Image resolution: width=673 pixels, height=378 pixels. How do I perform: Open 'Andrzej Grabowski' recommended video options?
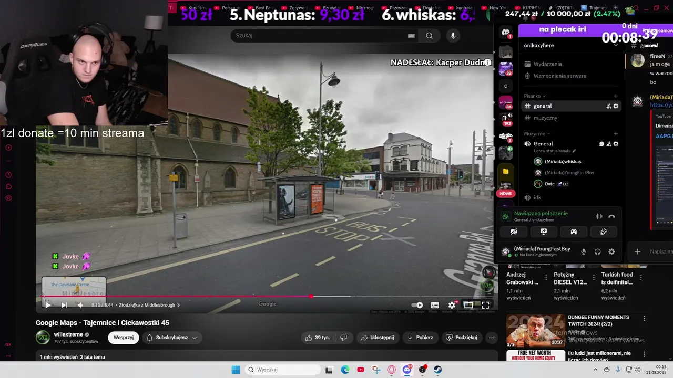point(546,277)
